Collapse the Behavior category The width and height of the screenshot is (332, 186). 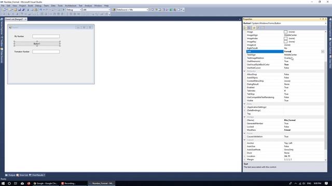[244, 71]
